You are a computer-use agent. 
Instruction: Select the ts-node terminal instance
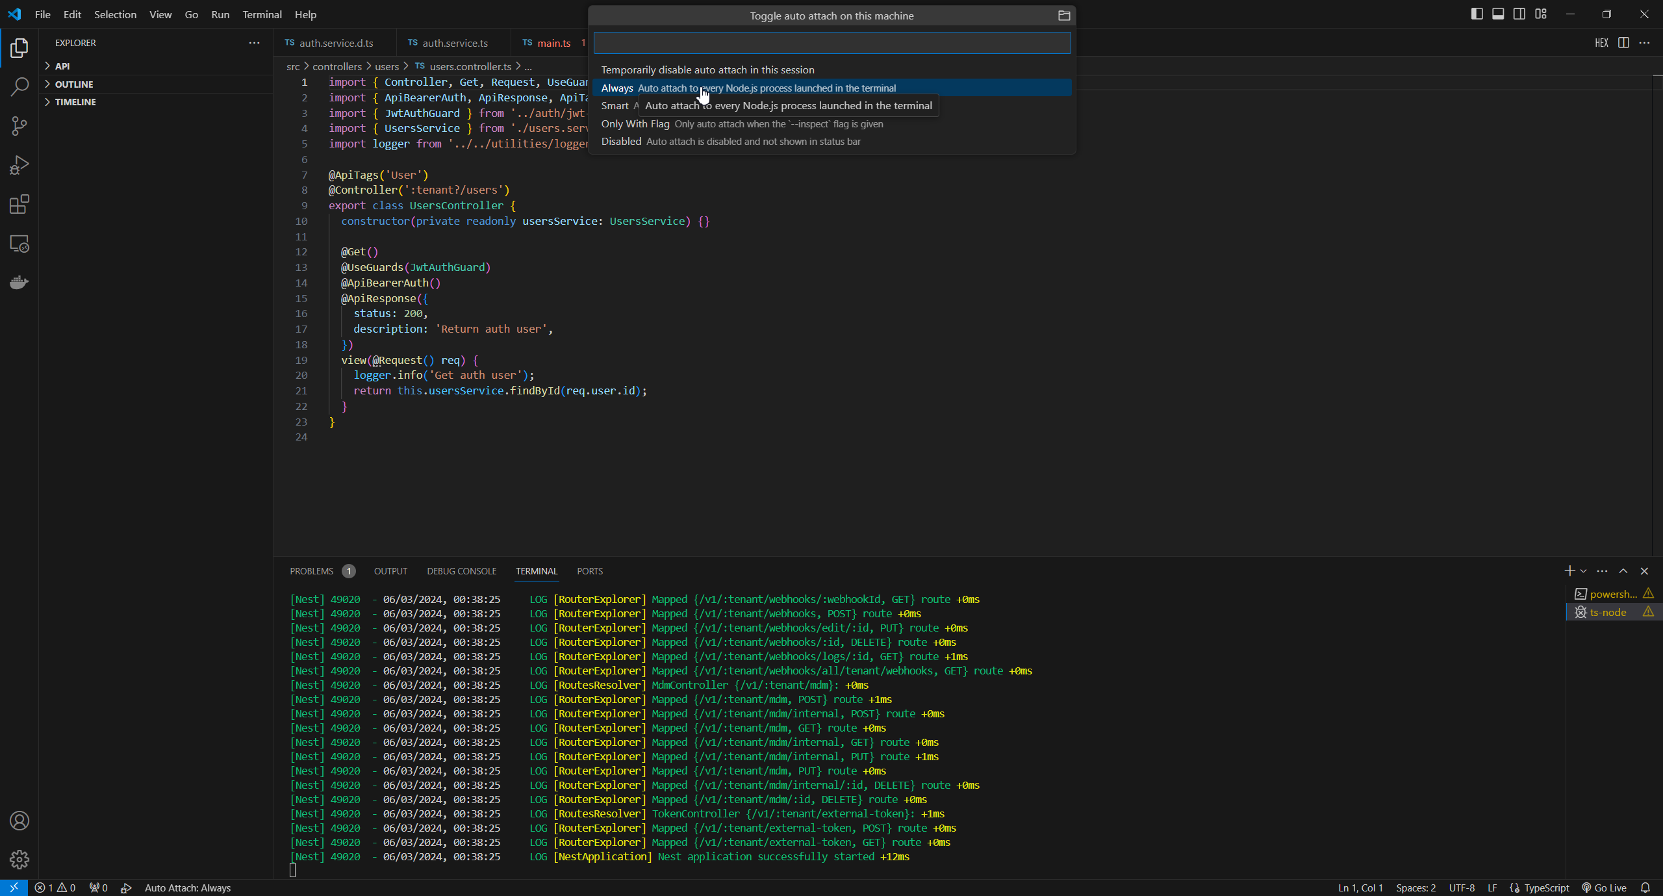(x=1608, y=612)
